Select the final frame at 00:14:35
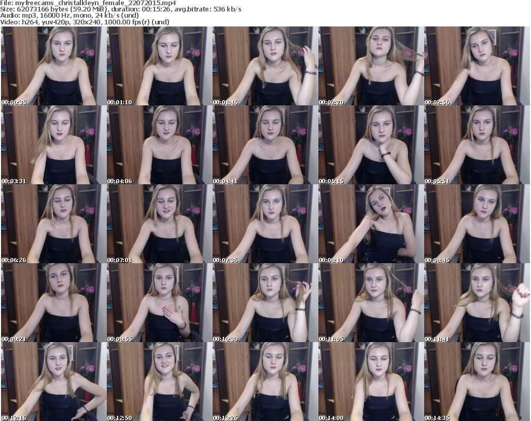 pyautogui.click(x=477, y=382)
